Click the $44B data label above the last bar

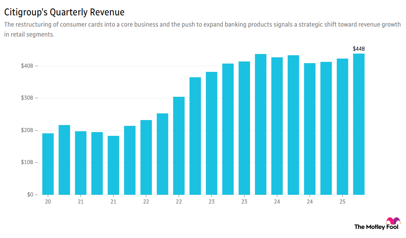(359, 49)
